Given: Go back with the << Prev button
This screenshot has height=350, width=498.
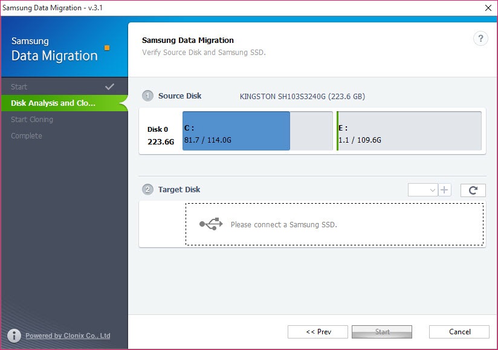Looking at the screenshot, I should tap(318, 332).
